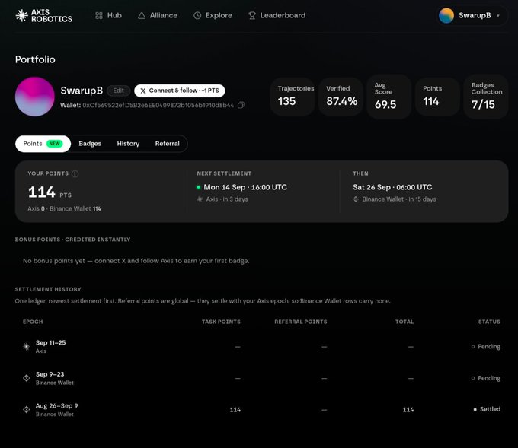Click the small account avatar in header
Screen dimensions: 518x448
click(446, 15)
